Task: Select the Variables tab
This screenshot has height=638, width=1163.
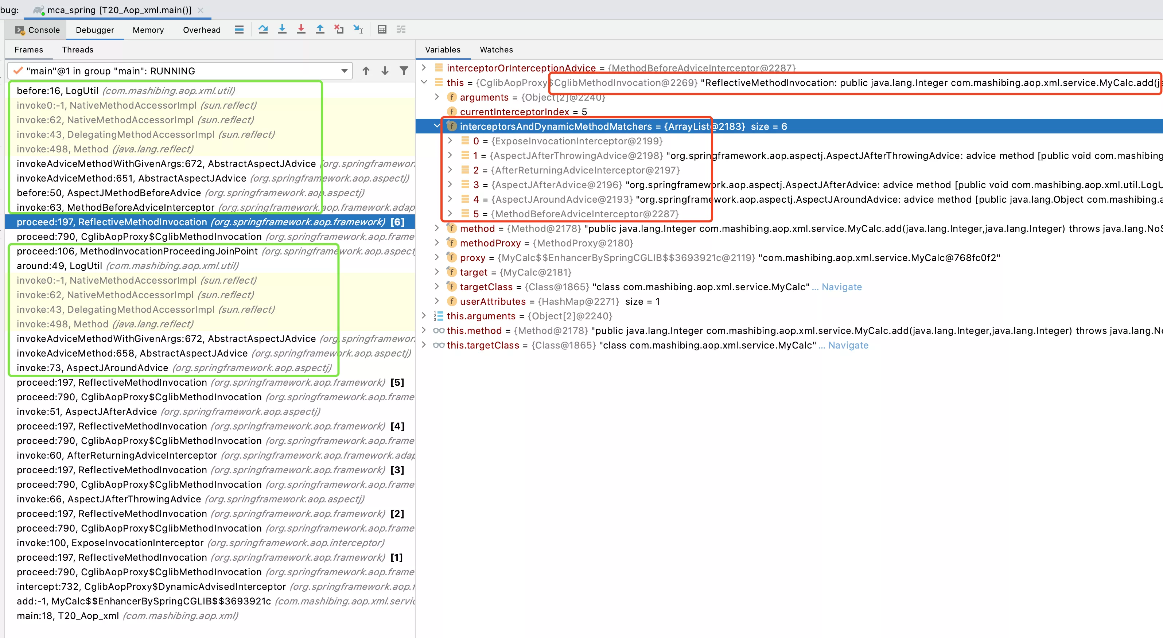Action: (443, 50)
